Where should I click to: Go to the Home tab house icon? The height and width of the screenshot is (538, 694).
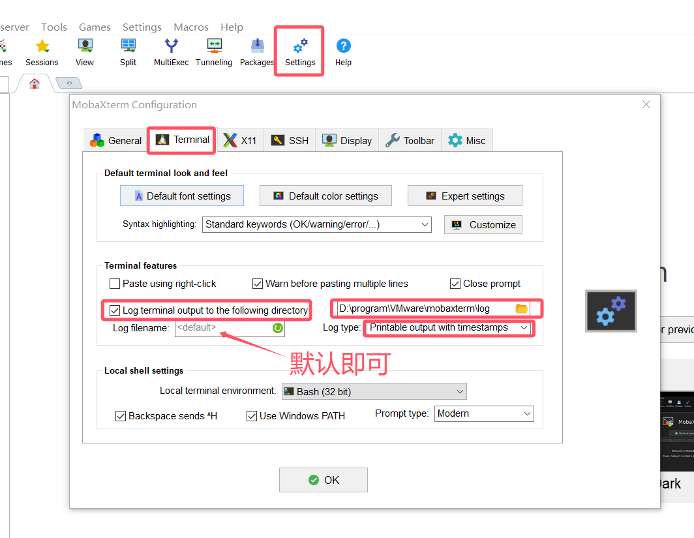pyautogui.click(x=35, y=83)
